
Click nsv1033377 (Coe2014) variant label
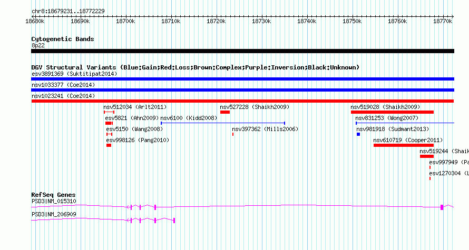[63, 85]
